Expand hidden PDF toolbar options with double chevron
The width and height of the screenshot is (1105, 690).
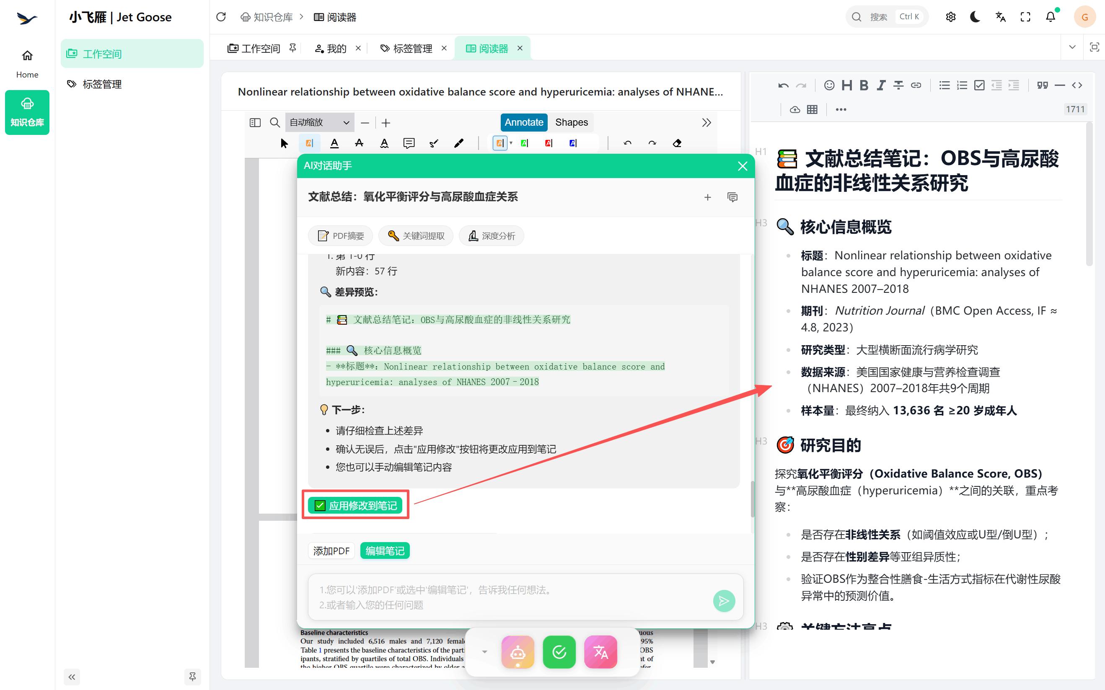pos(706,122)
